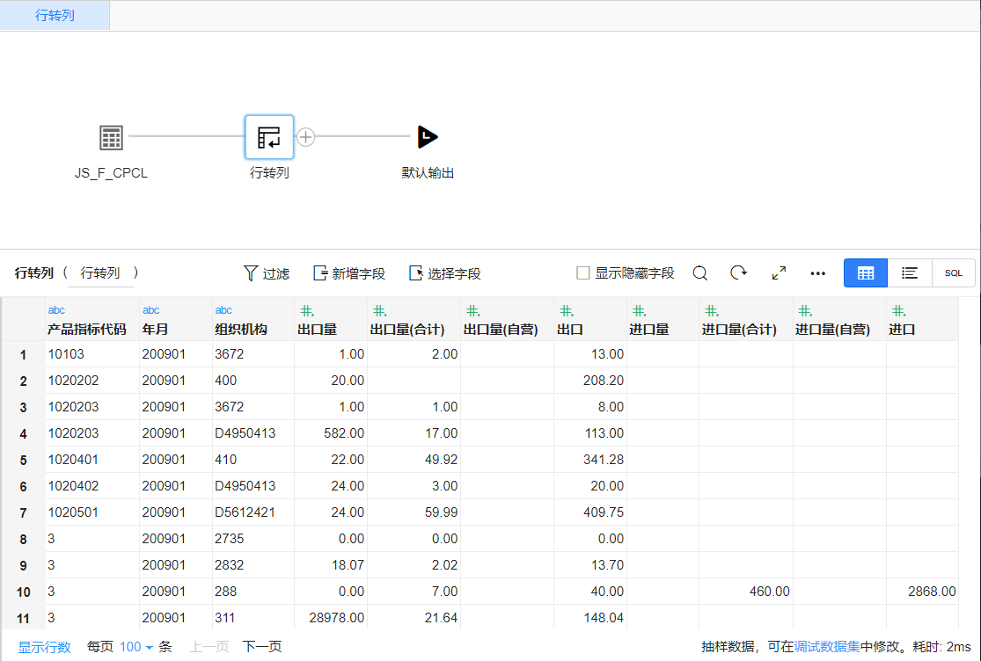Open the 过滤 filter option
The height and width of the screenshot is (661, 981).
(266, 273)
